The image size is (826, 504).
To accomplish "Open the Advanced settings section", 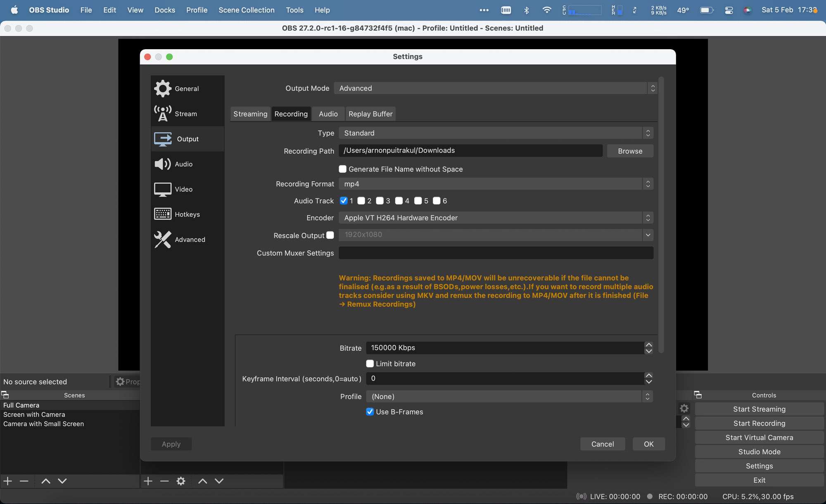I will (x=188, y=240).
